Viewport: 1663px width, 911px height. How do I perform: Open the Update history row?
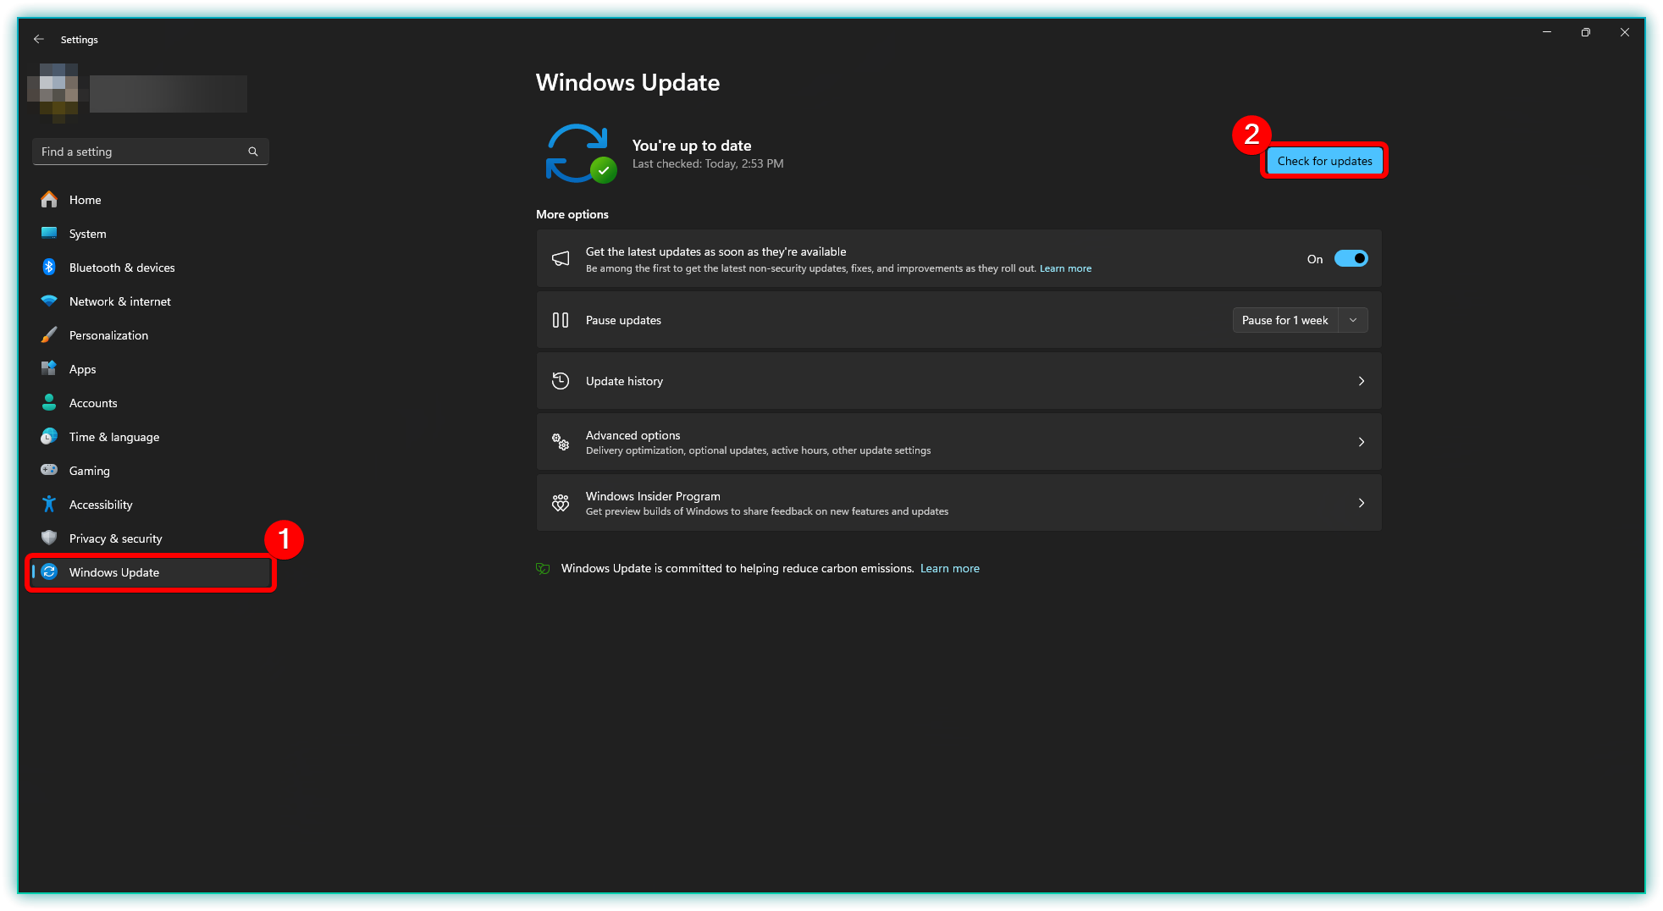tap(959, 381)
